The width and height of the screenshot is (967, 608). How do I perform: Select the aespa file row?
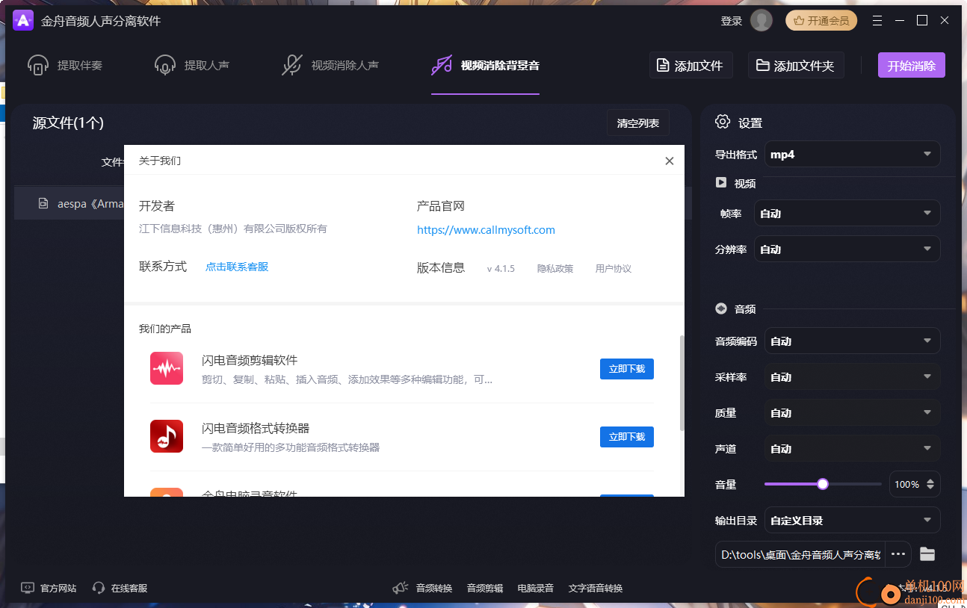(69, 203)
